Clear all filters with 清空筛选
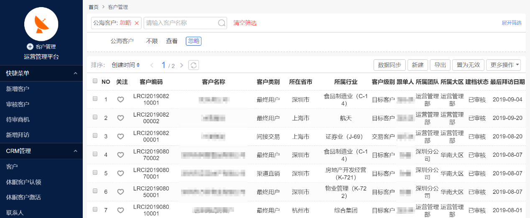Screen dimensions: 530x218 pos(245,23)
